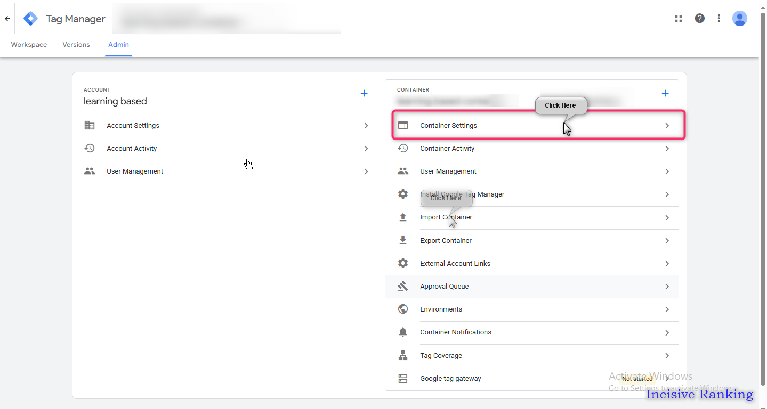Screen dimensions: 767x409
Task: Select the Admin tab
Action: point(118,45)
